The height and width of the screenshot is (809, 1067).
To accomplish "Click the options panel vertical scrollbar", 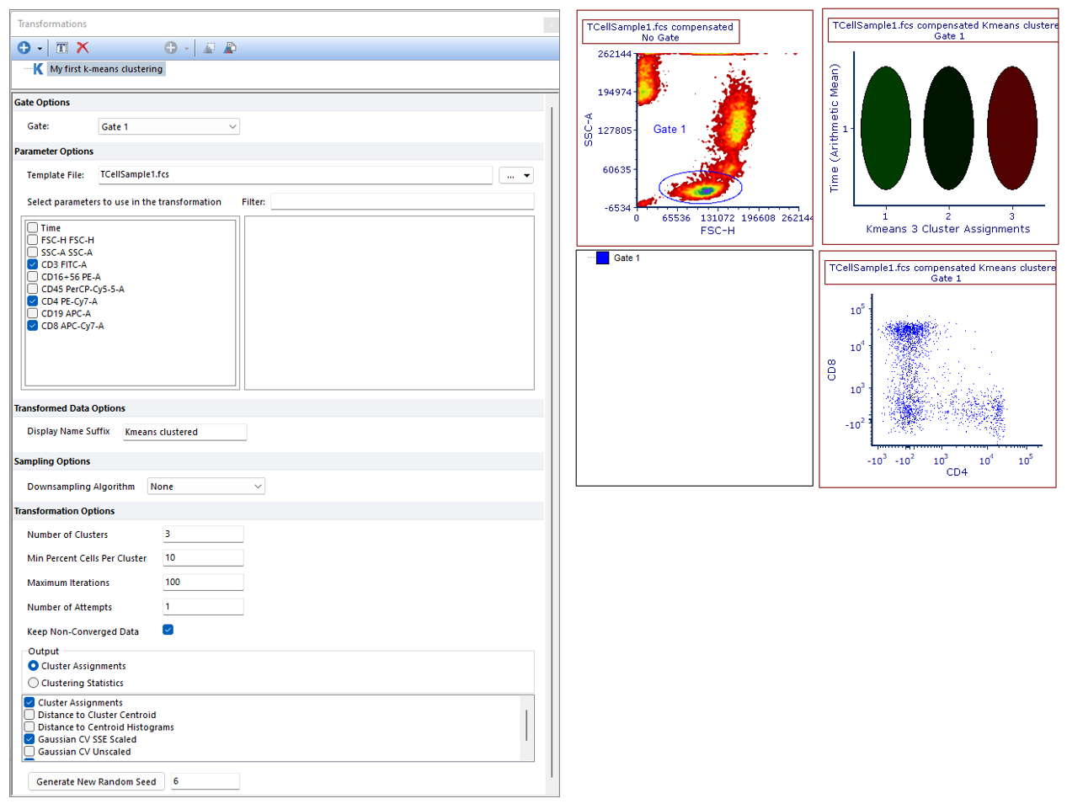I will pos(552,442).
